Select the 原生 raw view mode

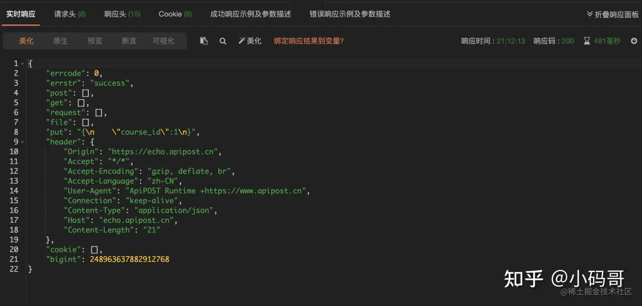pos(61,41)
